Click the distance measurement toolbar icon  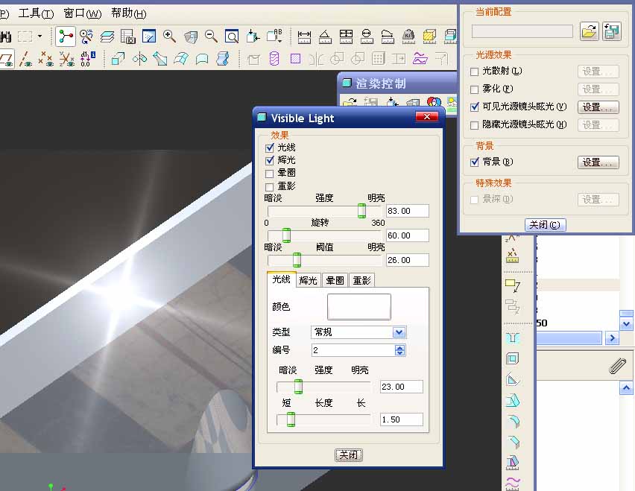(304, 36)
